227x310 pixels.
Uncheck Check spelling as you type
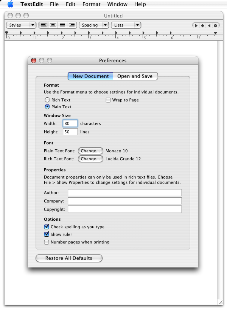(47, 226)
